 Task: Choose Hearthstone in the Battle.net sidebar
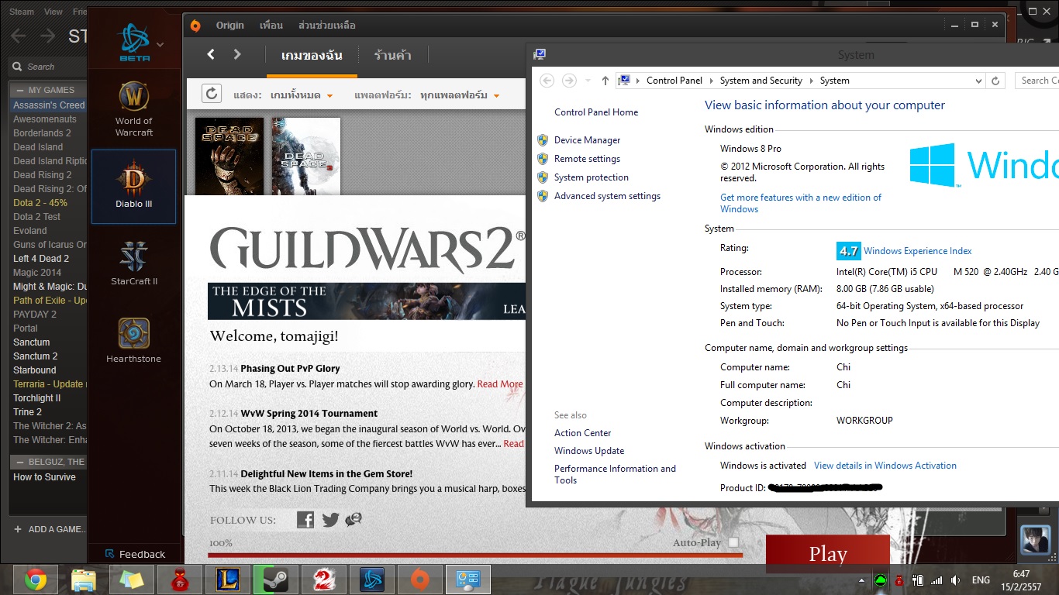point(134,341)
